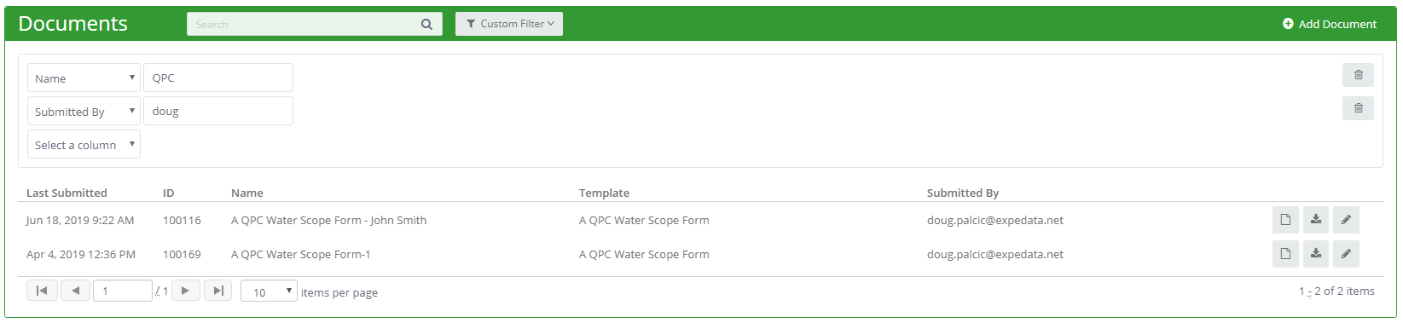Open the Custom Filter dropdown

pos(509,24)
